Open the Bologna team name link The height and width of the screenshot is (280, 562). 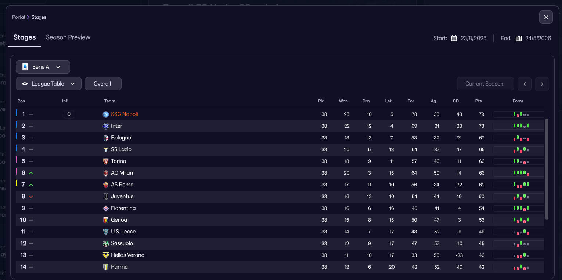pyautogui.click(x=121, y=138)
